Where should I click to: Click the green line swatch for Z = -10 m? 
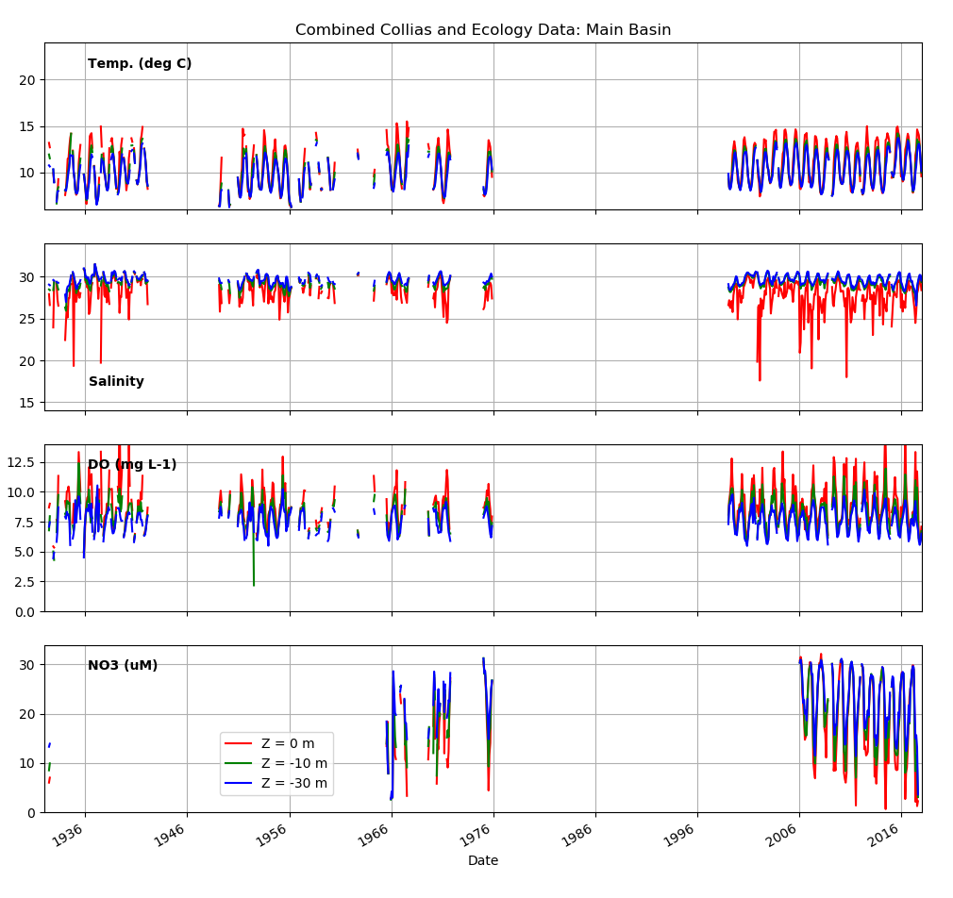tap(238, 761)
